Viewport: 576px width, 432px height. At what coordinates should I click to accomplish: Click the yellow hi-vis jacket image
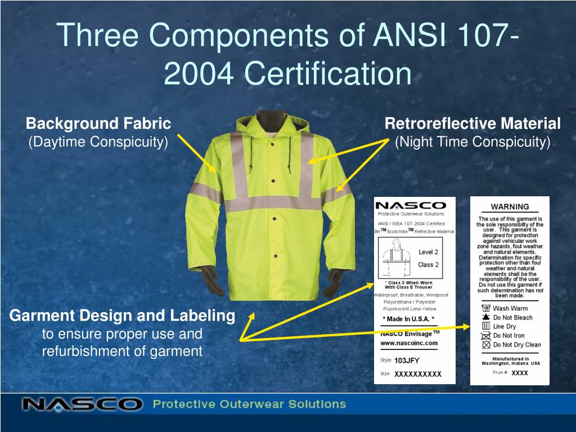271,206
